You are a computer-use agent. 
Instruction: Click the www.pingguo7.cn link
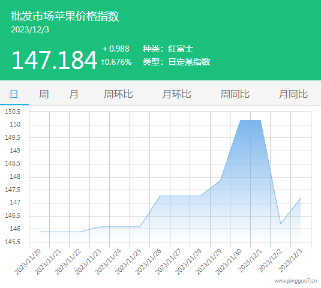coord(296,281)
